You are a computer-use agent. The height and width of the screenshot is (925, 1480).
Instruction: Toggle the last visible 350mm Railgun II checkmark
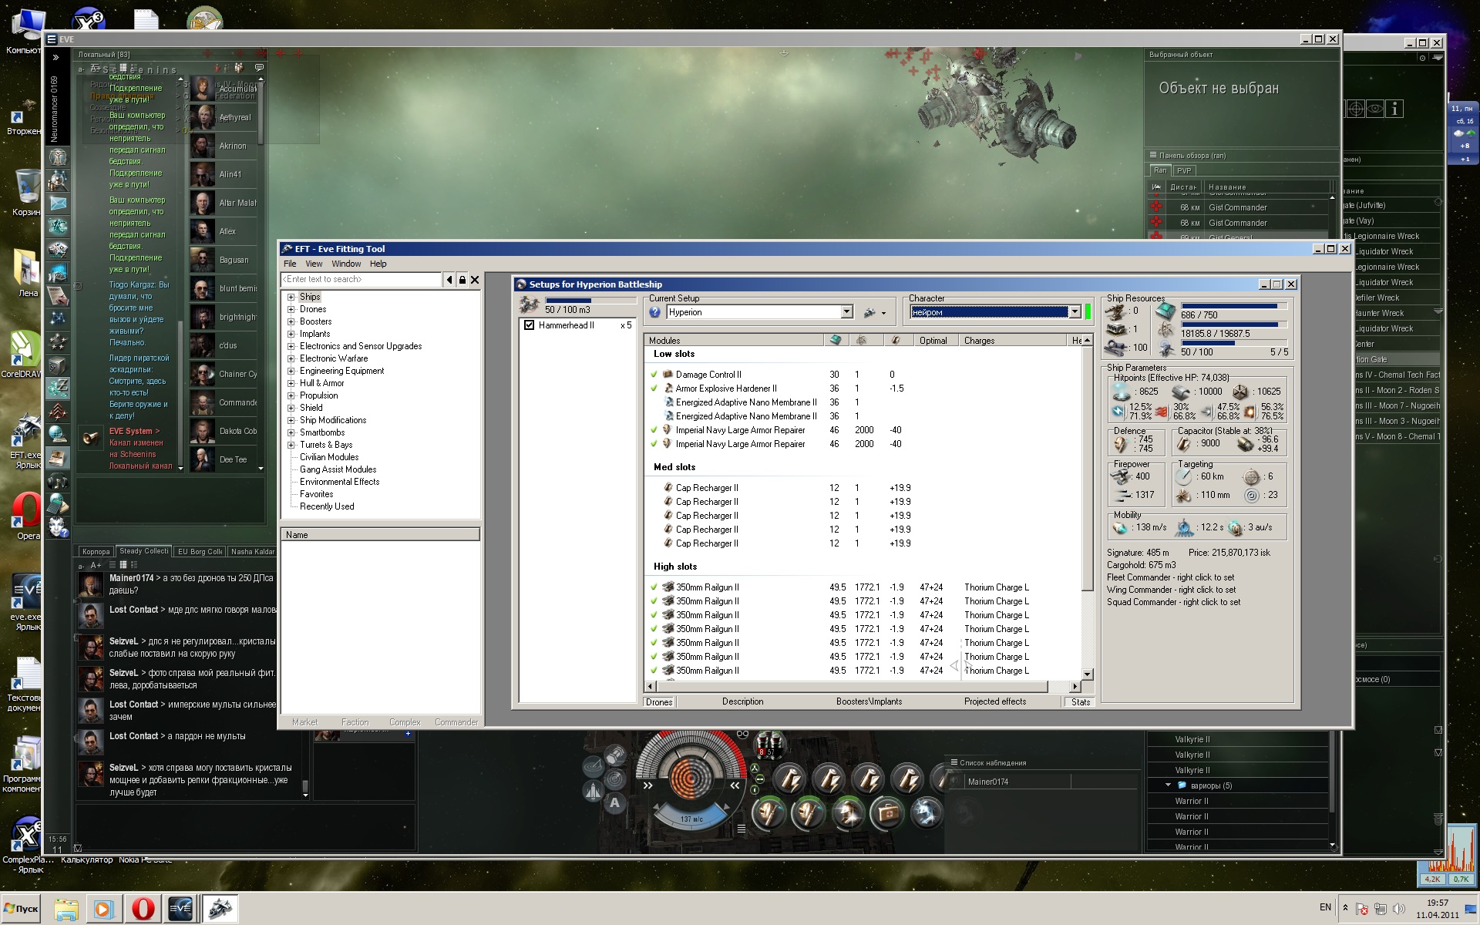pos(654,671)
